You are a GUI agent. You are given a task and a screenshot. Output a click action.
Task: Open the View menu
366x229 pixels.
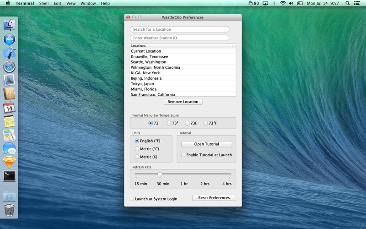pyautogui.click(x=71, y=3)
